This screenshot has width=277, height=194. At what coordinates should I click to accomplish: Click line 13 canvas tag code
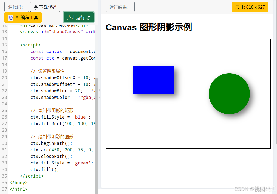(58, 32)
